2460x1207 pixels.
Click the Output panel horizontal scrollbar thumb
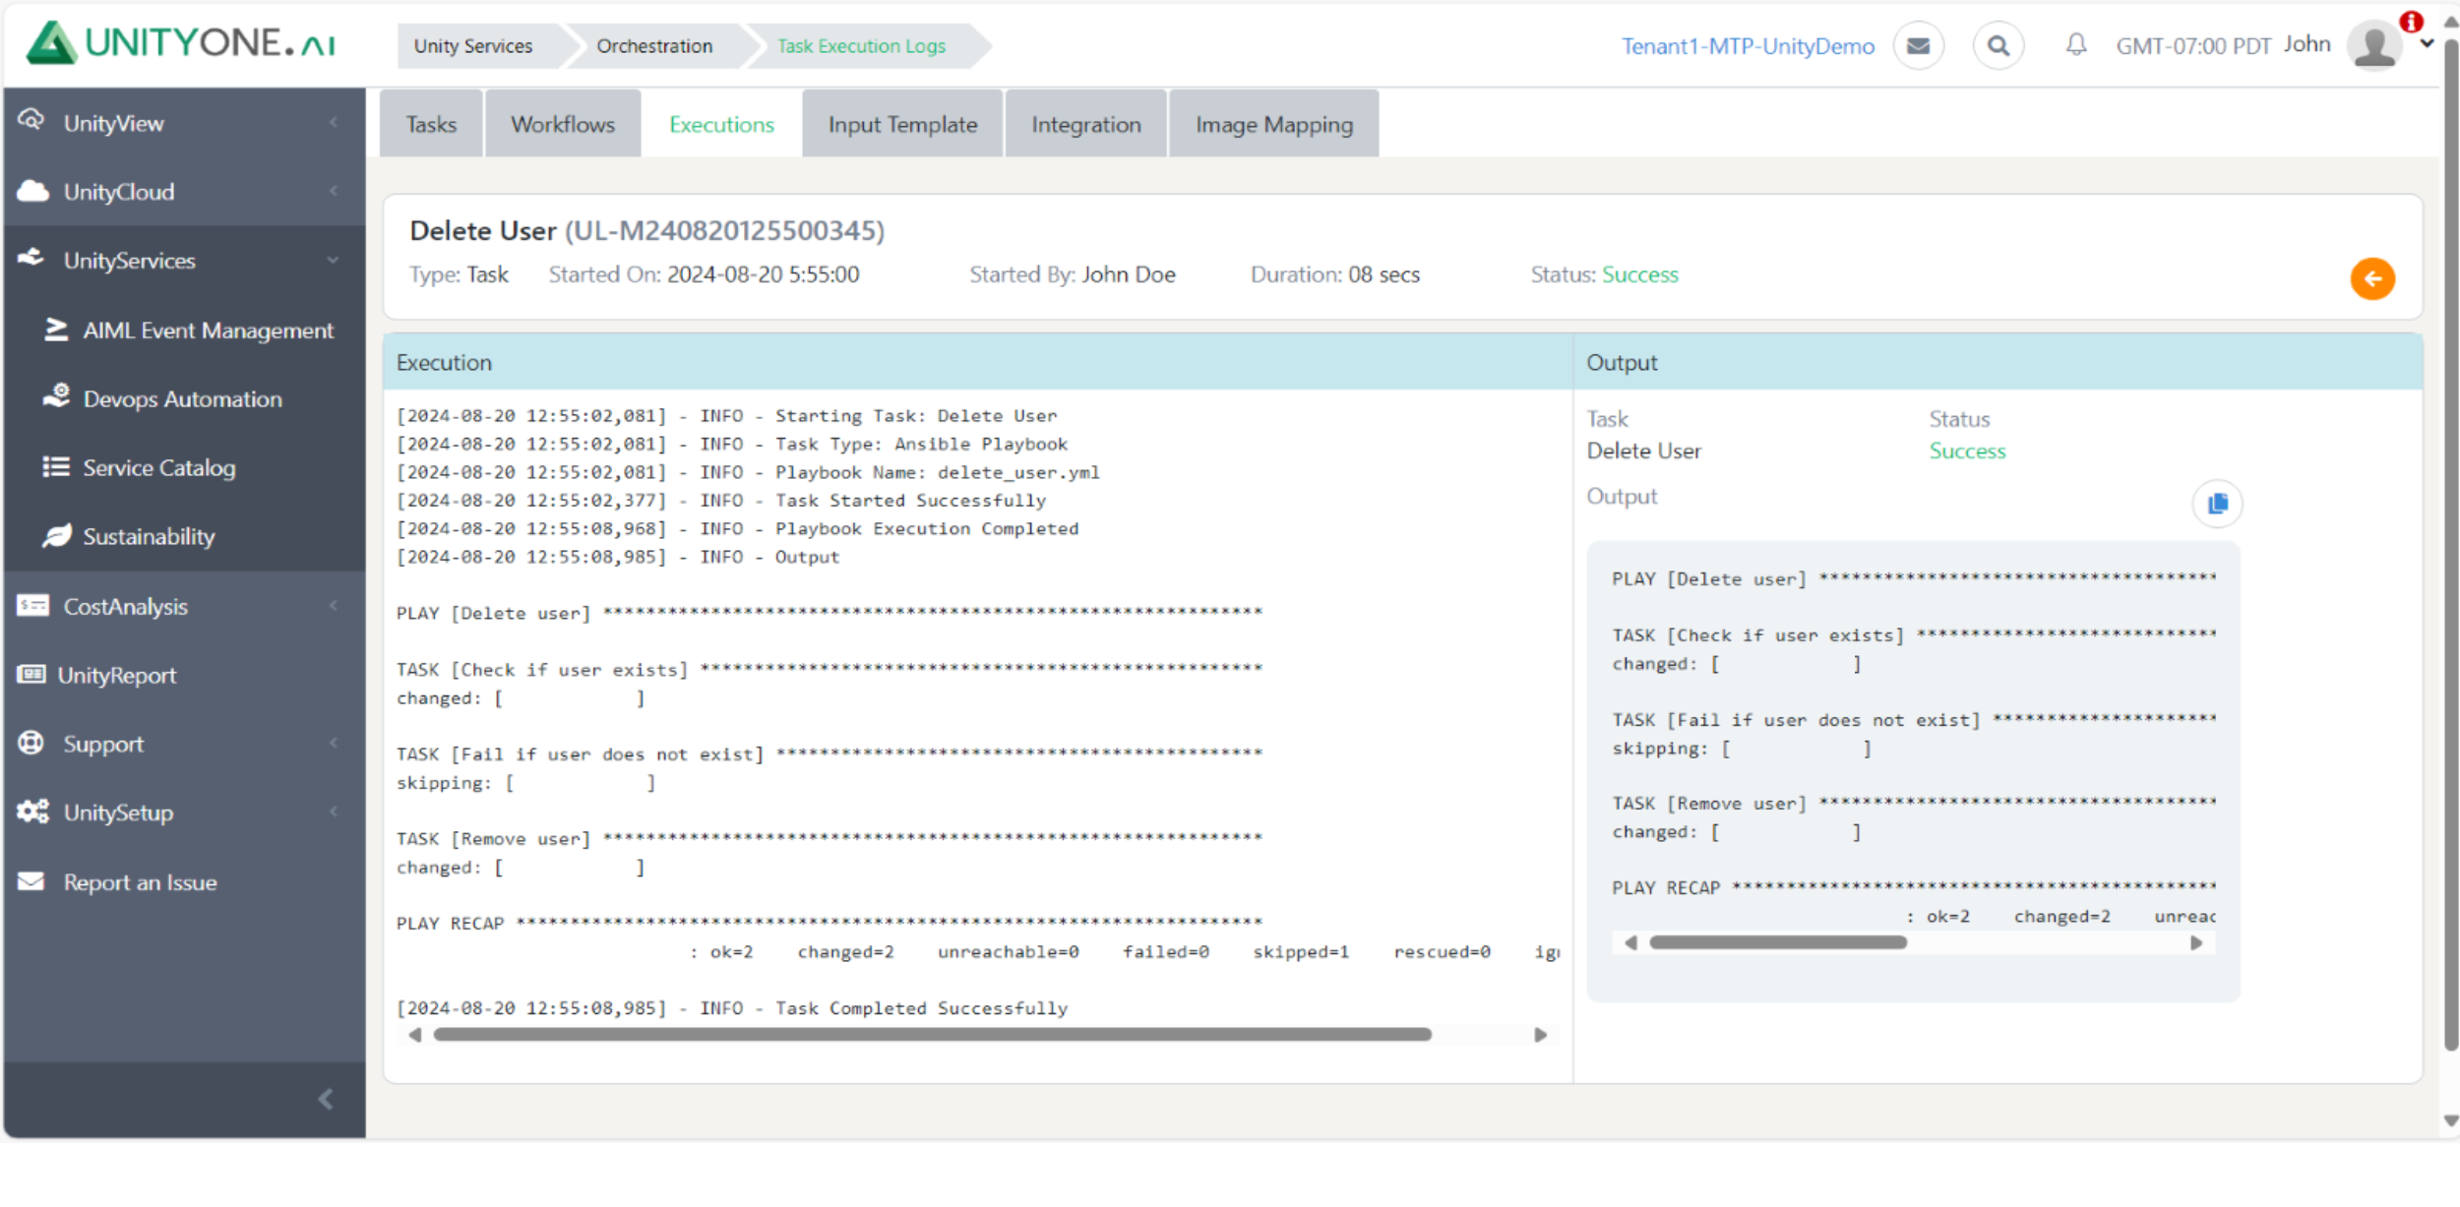click(1778, 942)
